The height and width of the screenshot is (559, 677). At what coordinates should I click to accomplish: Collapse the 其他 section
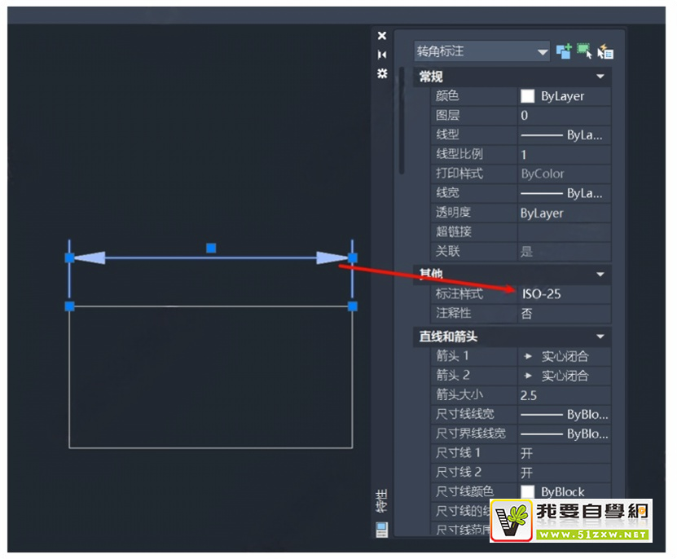click(x=600, y=274)
